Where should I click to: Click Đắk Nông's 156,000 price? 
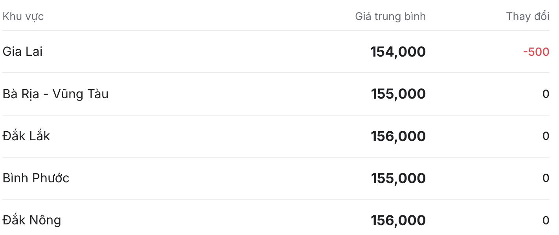(398, 220)
